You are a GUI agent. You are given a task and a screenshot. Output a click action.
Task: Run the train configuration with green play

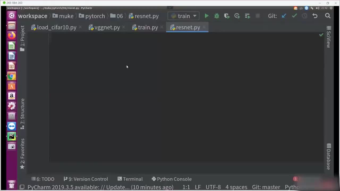[x=206, y=16]
